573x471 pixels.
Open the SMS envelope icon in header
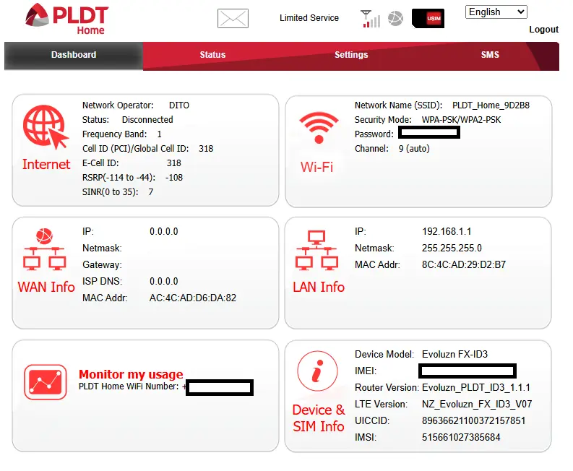click(x=233, y=18)
